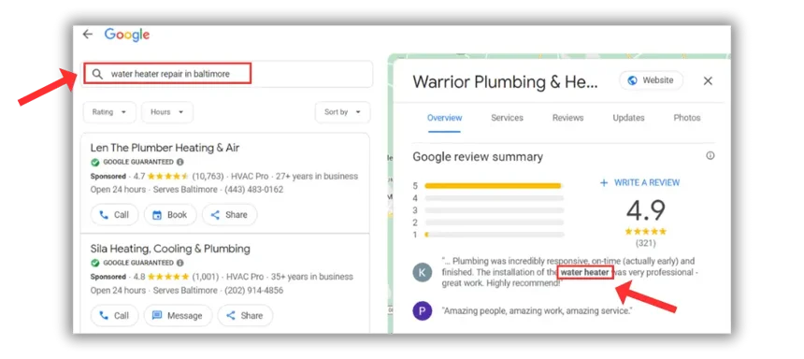Click info icon next to Sila Heating guarantee

tap(180, 263)
